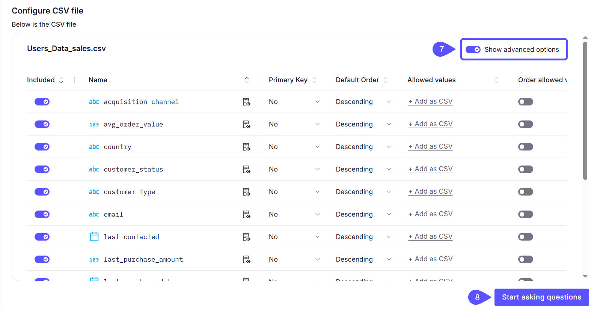Sort by Allowed values column arrows
The height and width of the screenshot is (310, 600).
point(496,80)
